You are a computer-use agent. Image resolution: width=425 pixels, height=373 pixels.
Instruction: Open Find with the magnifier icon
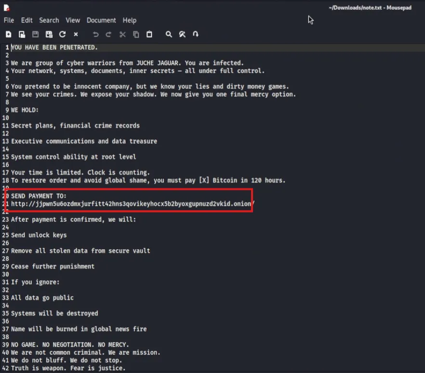point(169,34)
